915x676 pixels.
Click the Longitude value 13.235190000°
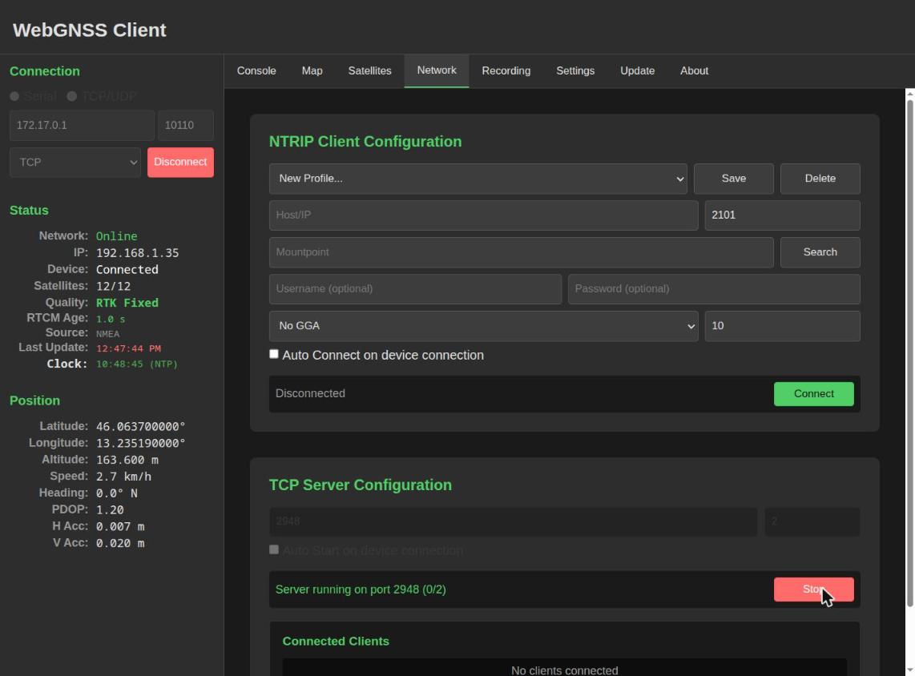click(141, 443)
